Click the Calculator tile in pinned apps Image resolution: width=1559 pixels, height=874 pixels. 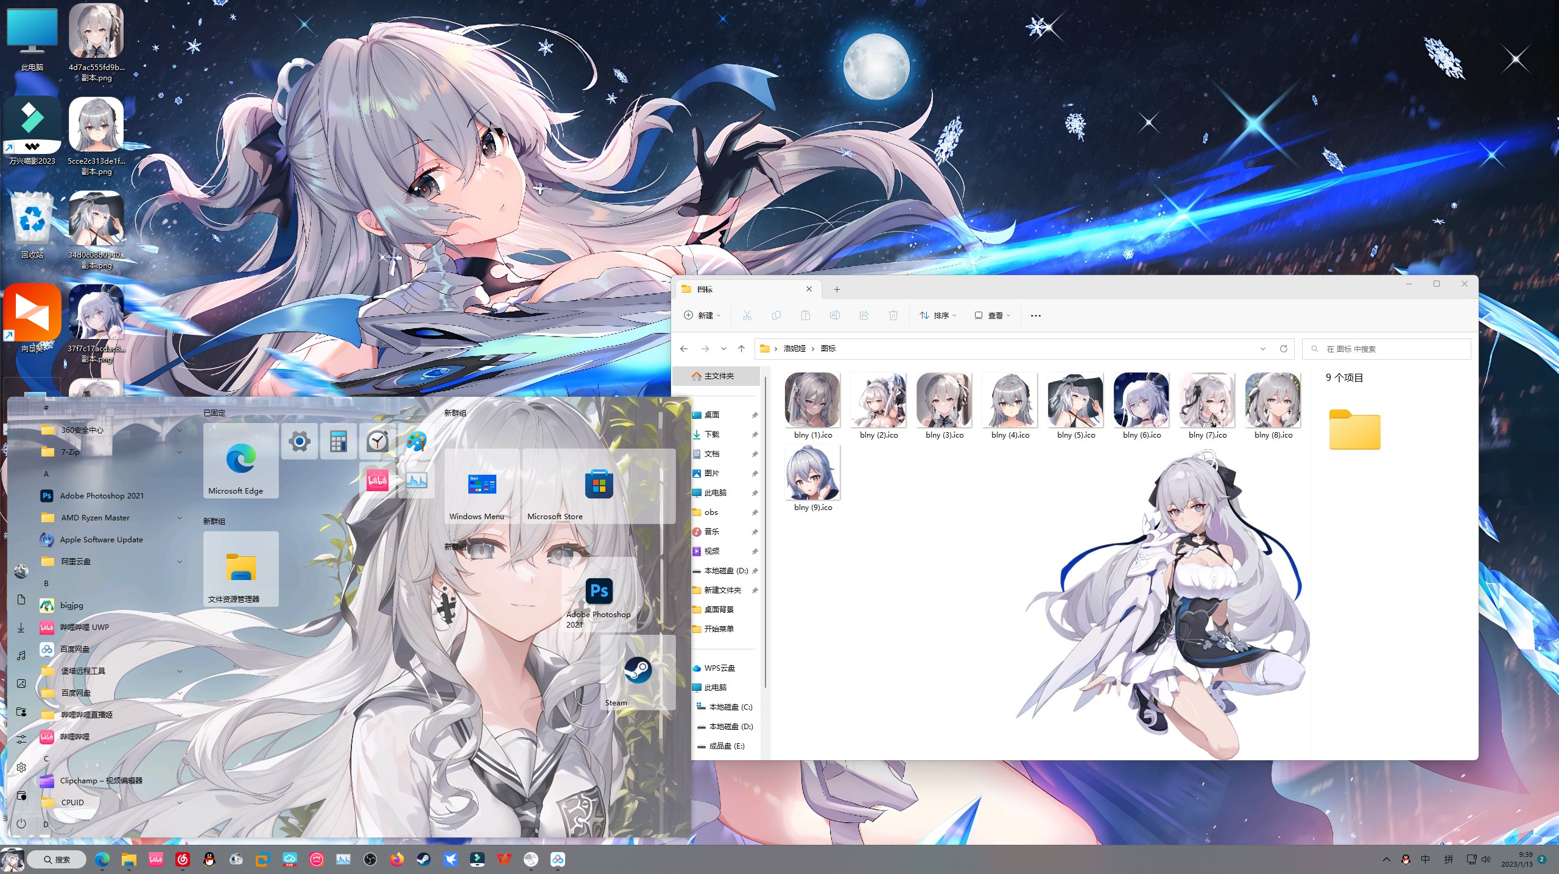[339, 442]
